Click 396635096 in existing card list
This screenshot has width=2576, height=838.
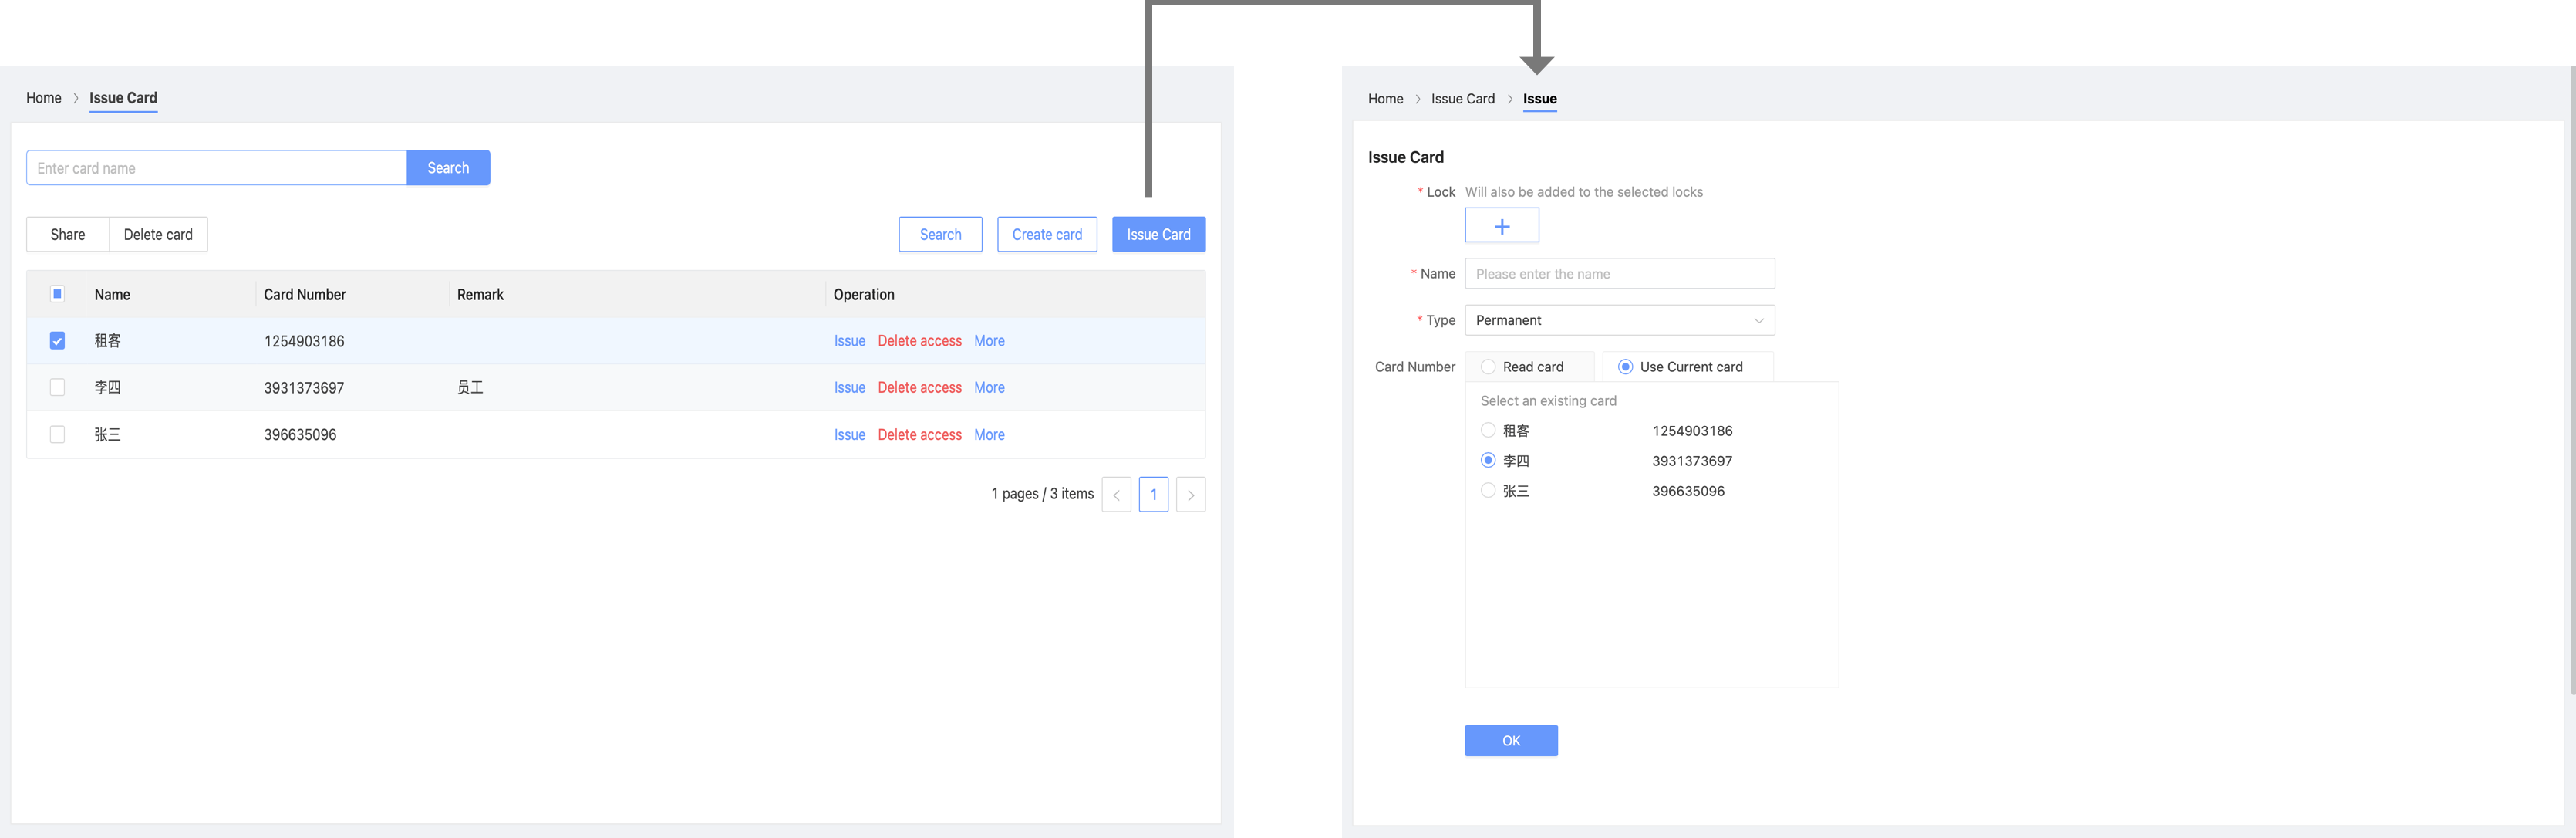[x=1688, y=490]
